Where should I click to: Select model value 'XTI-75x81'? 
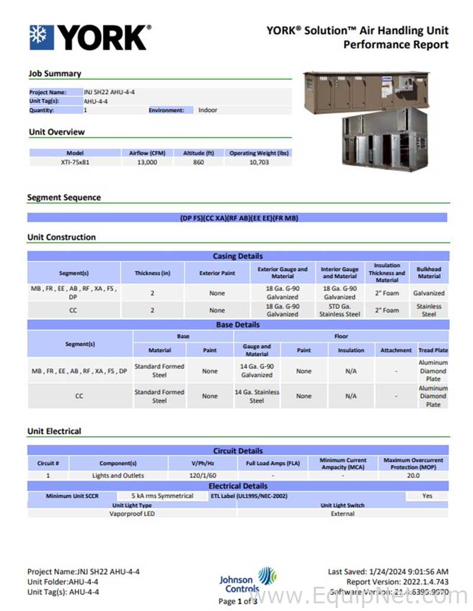[75, 162]
